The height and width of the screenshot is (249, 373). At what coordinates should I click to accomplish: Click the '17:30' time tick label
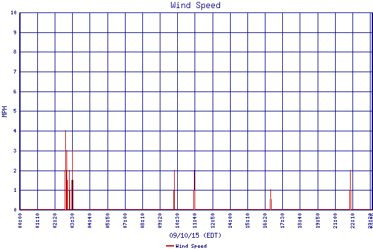click(283, 220)
